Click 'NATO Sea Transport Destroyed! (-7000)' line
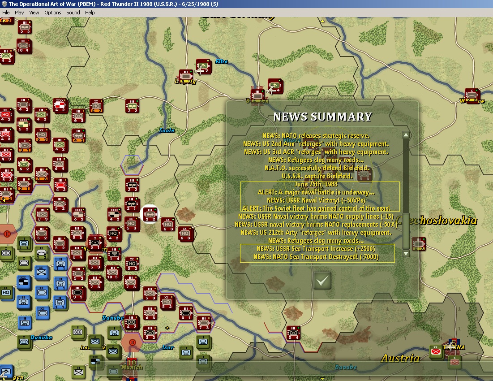Screen dimensions: 493x381 [x=316, y=257]
